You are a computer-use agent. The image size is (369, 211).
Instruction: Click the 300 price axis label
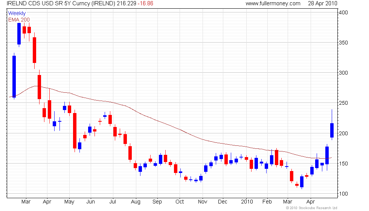coord(343,73)
